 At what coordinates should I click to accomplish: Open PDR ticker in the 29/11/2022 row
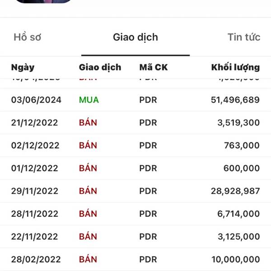pos(148,191)
